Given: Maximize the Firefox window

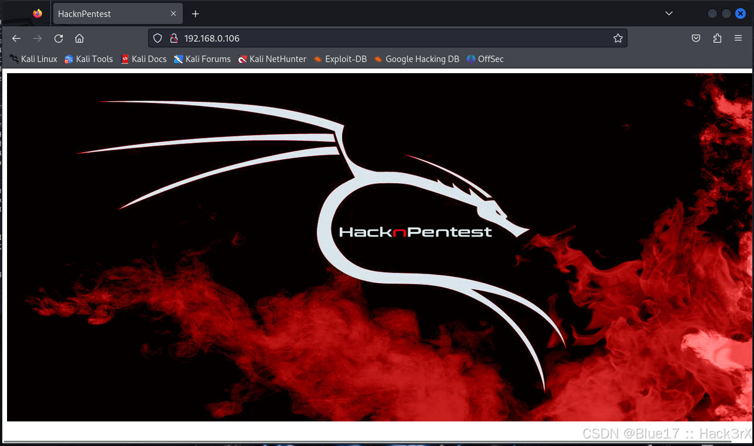Looking at the screenshot, I should click(x=726, y=13).
